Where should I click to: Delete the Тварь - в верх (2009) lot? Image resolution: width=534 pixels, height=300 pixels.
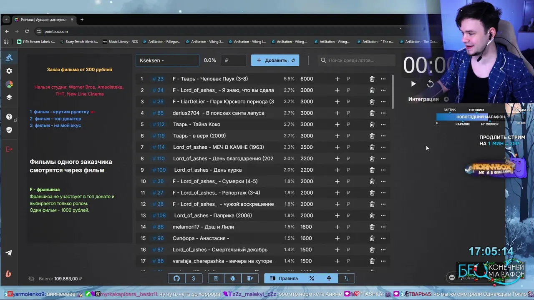click(x=372, y=136)
